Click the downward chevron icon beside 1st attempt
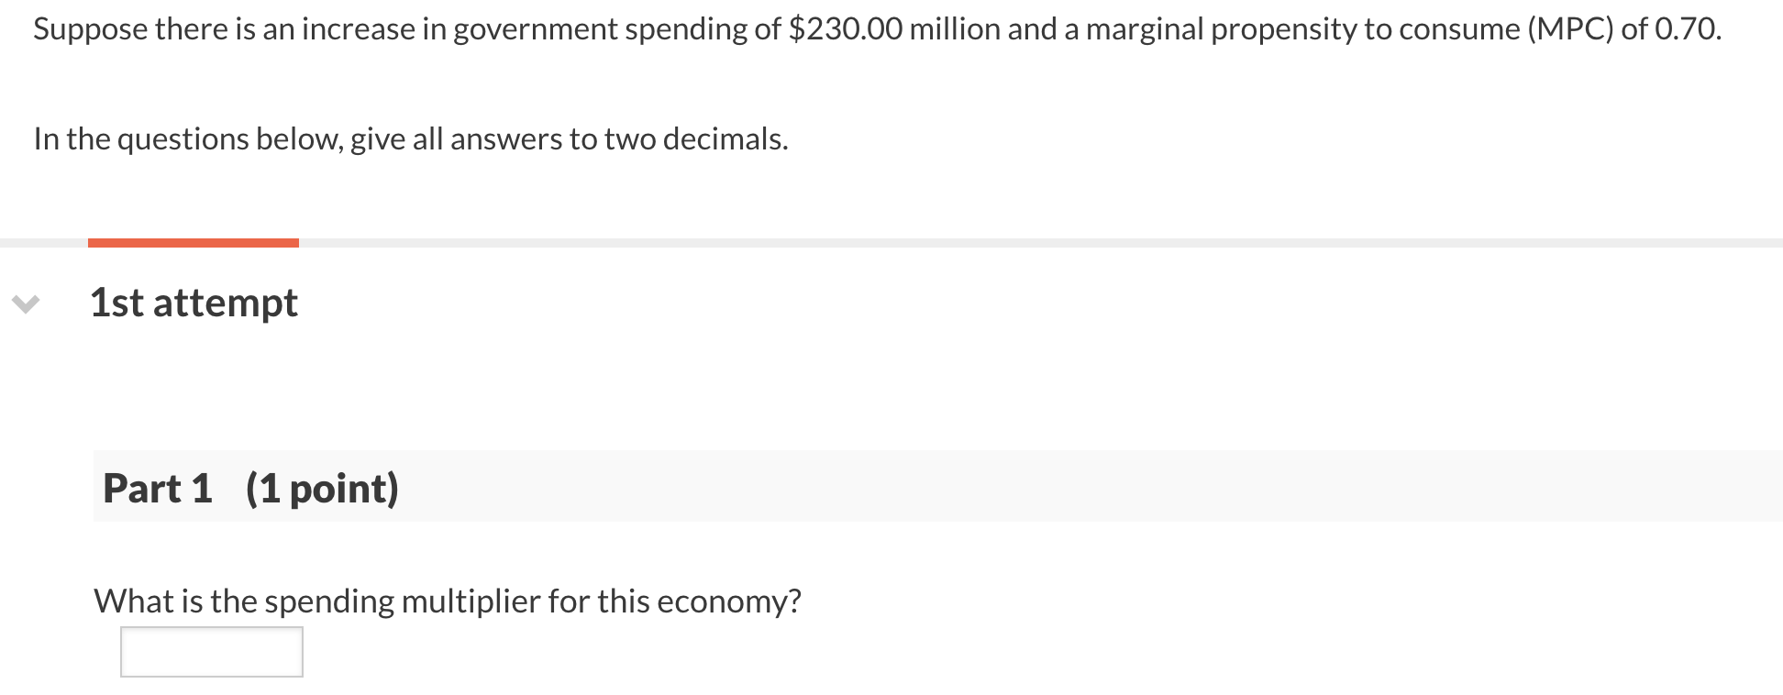This screenshot has width=1783, height=695. [28, 303]
